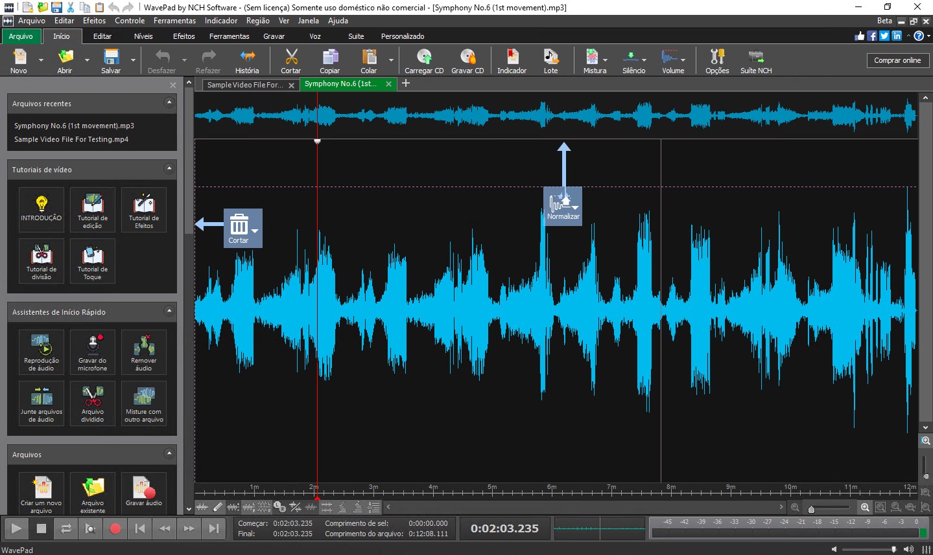Open the Novo dropdown arrow
Image resolution: width=933 pixels, height=555 pixels.
point(40,60)
